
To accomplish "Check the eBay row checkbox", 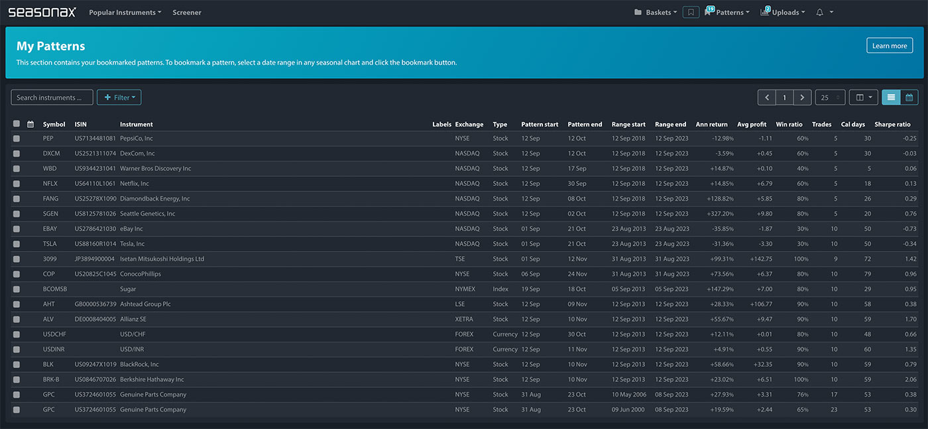I will (17, 229).
